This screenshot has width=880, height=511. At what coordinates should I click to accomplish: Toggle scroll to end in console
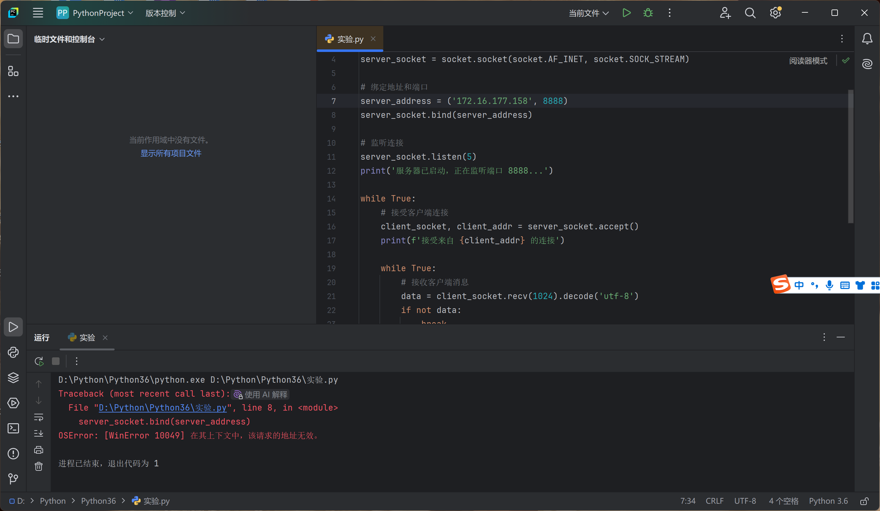[x=39, y=433]
